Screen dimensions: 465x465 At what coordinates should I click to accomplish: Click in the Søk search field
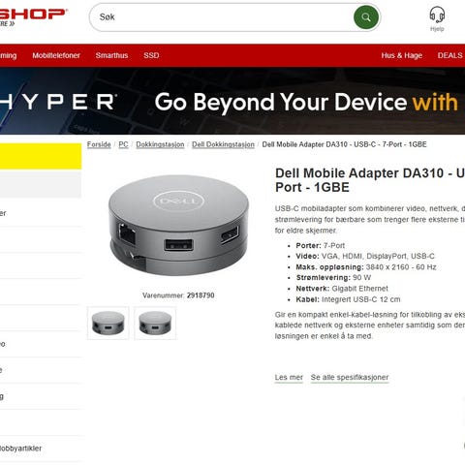pos(223,17)
